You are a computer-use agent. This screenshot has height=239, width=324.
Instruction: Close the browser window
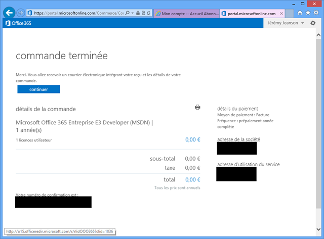click(314, 4)
